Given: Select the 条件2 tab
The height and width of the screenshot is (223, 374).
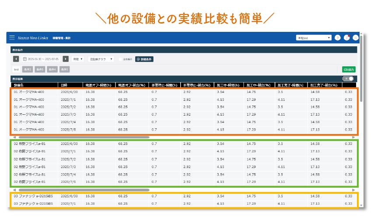Looking at the screenshot, I should point(28,69).
